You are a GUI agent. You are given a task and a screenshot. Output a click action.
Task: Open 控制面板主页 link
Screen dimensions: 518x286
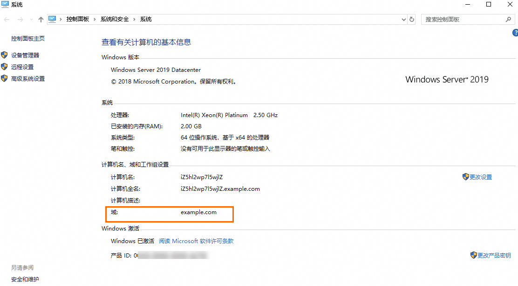pyautogui.click(x=28, y=38)
